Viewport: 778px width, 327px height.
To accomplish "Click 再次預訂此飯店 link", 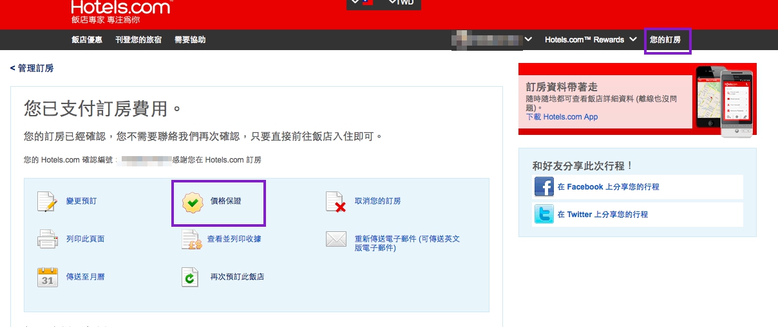I will 238,277.
